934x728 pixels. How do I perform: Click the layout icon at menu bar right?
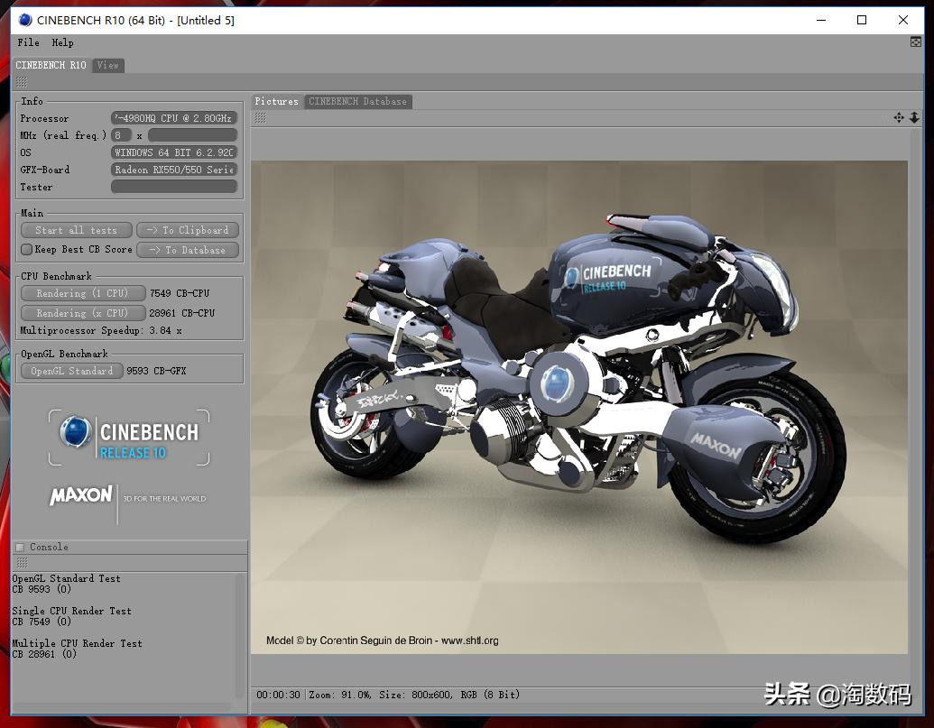(x=916, y=41)
